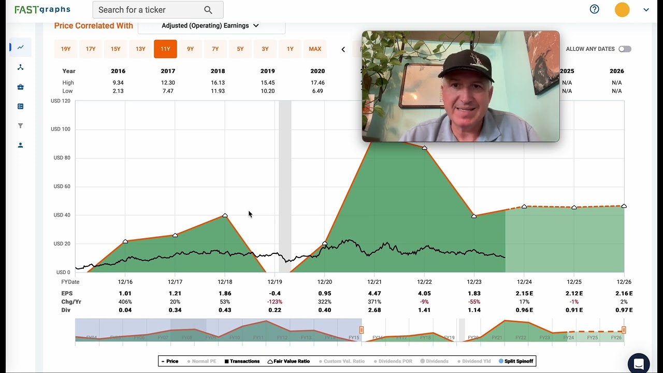The height and width of the screenshot is (373, 663).
Task: Click the 2016 high price 9.34
Action: click(118, 83)
